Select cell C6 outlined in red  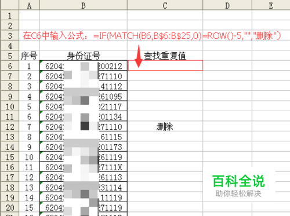165,65
